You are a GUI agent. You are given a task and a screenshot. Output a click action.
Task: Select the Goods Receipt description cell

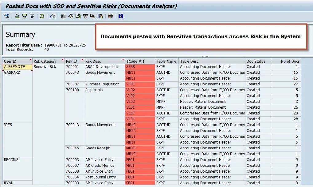pyautogui.click(x=104, y=151)
